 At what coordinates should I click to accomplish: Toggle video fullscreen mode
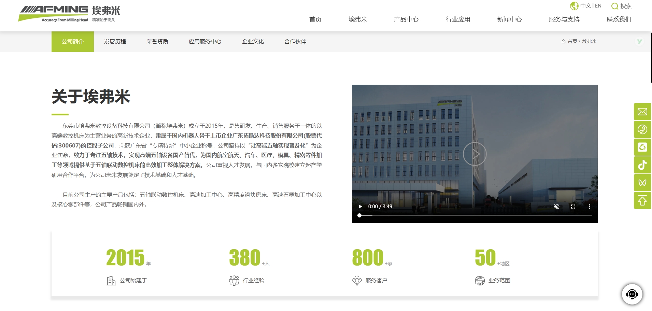coord(573,207)
